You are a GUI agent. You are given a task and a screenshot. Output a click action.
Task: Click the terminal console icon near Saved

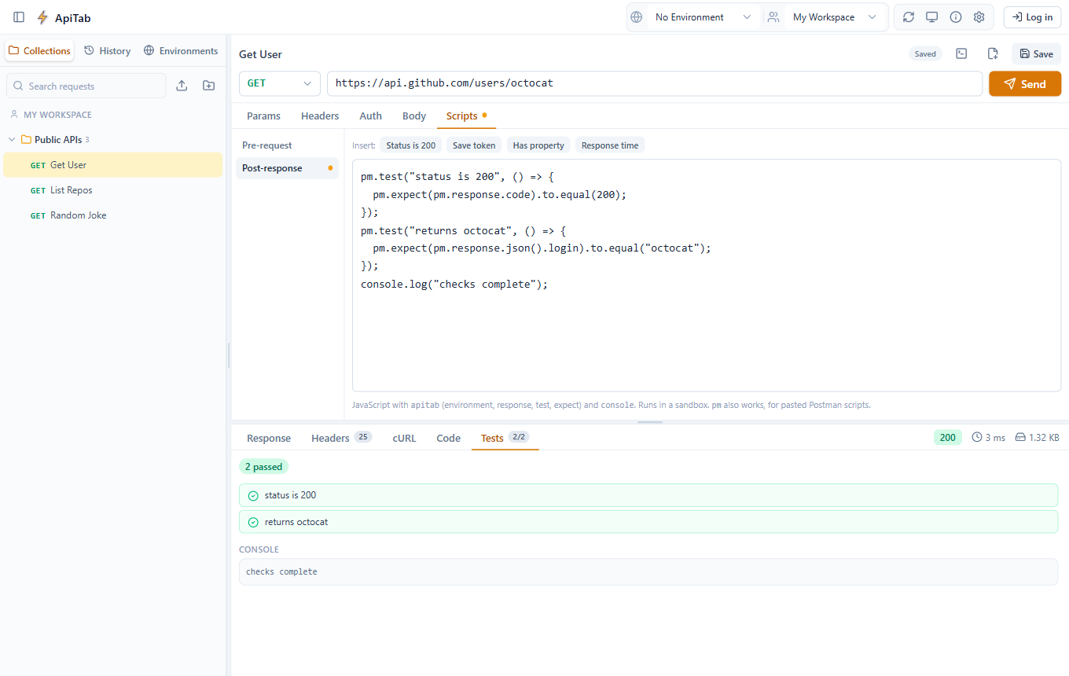pos(961,53)
